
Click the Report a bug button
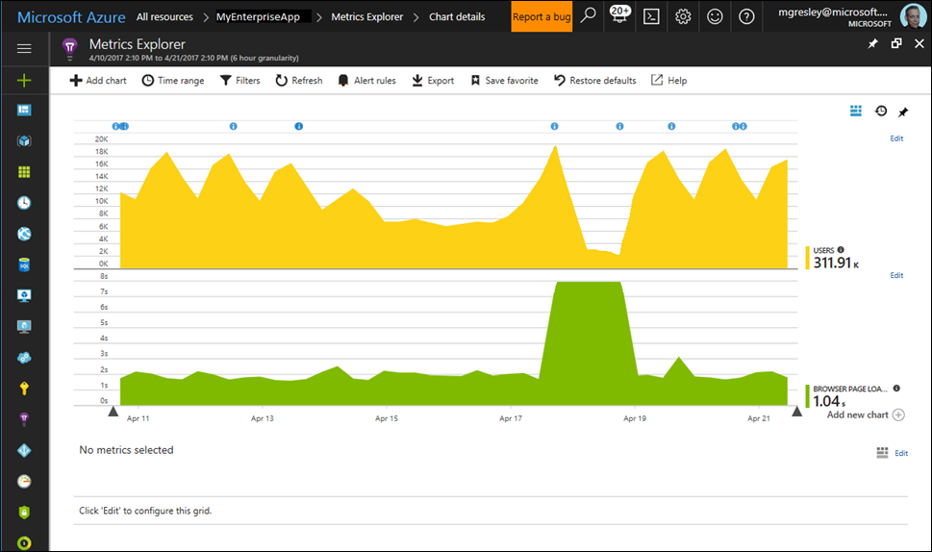coord(542,16)
